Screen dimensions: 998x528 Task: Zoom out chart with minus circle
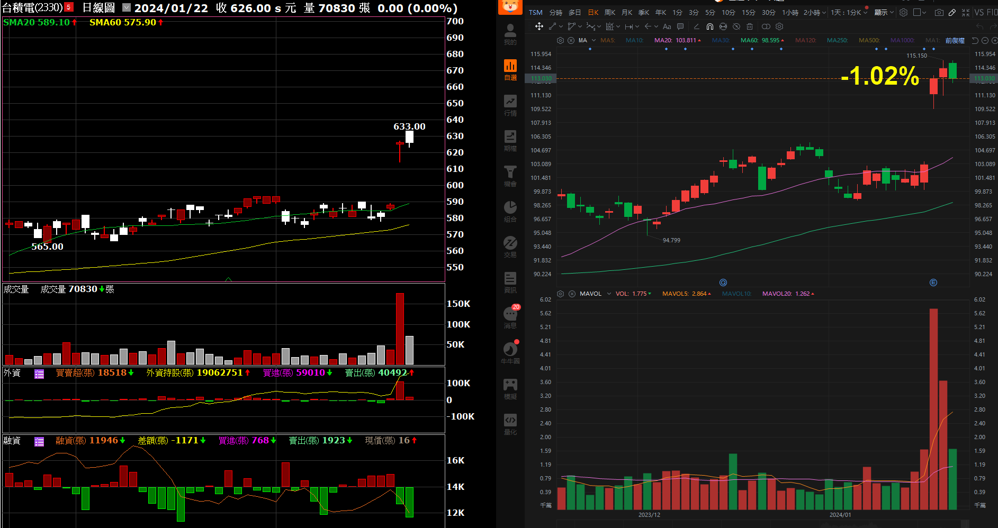pos(985,40)
